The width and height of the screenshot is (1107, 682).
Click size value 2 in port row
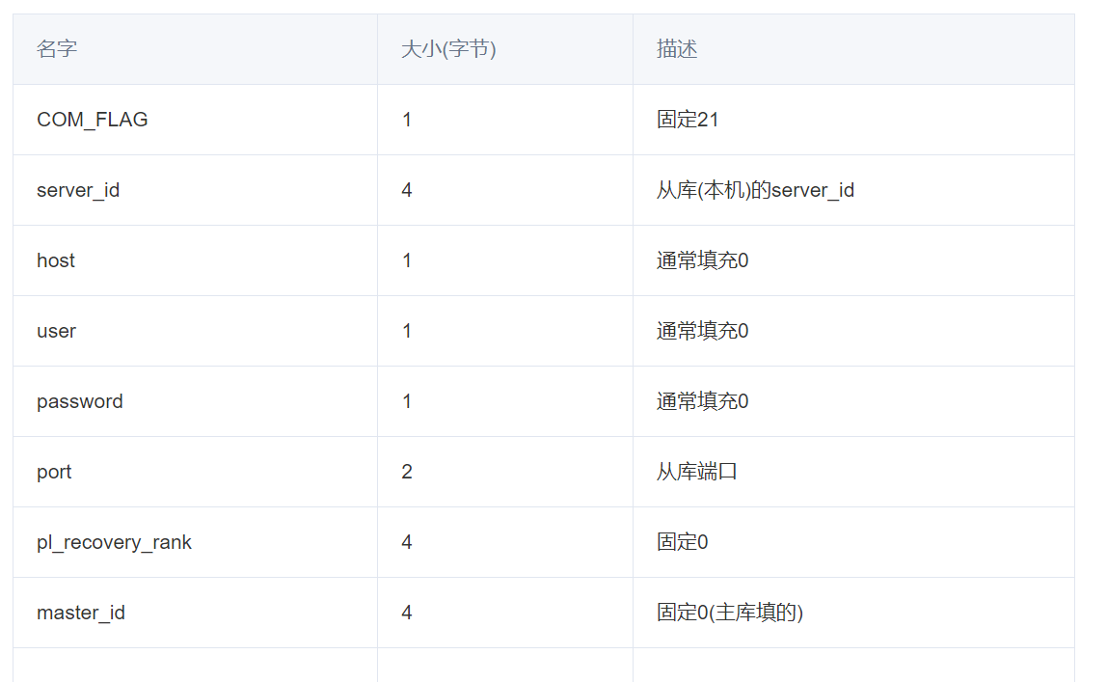pyautogui.click(x=407, y=472)
